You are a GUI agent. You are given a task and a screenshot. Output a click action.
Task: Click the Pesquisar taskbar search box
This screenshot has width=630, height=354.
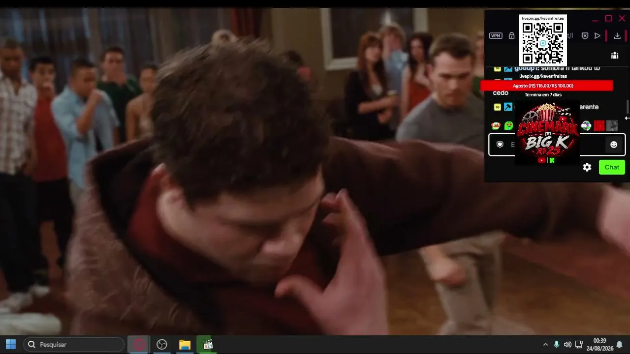[x=74, y=345]
